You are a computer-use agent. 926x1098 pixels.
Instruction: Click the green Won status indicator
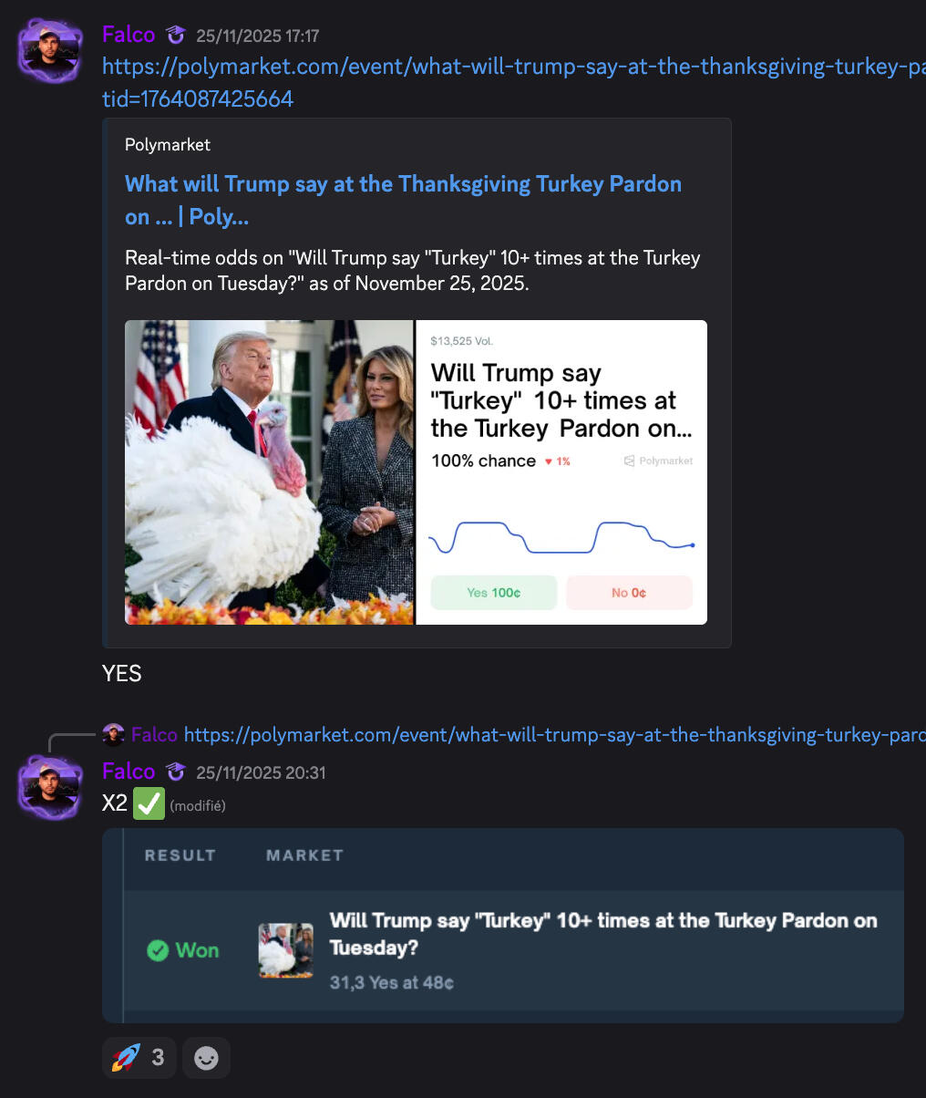click(183, 950)
